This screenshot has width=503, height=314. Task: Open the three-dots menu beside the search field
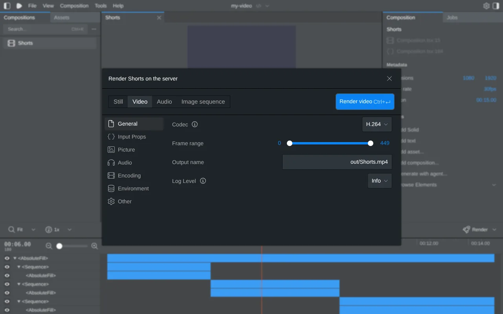(x=94, y=29)
